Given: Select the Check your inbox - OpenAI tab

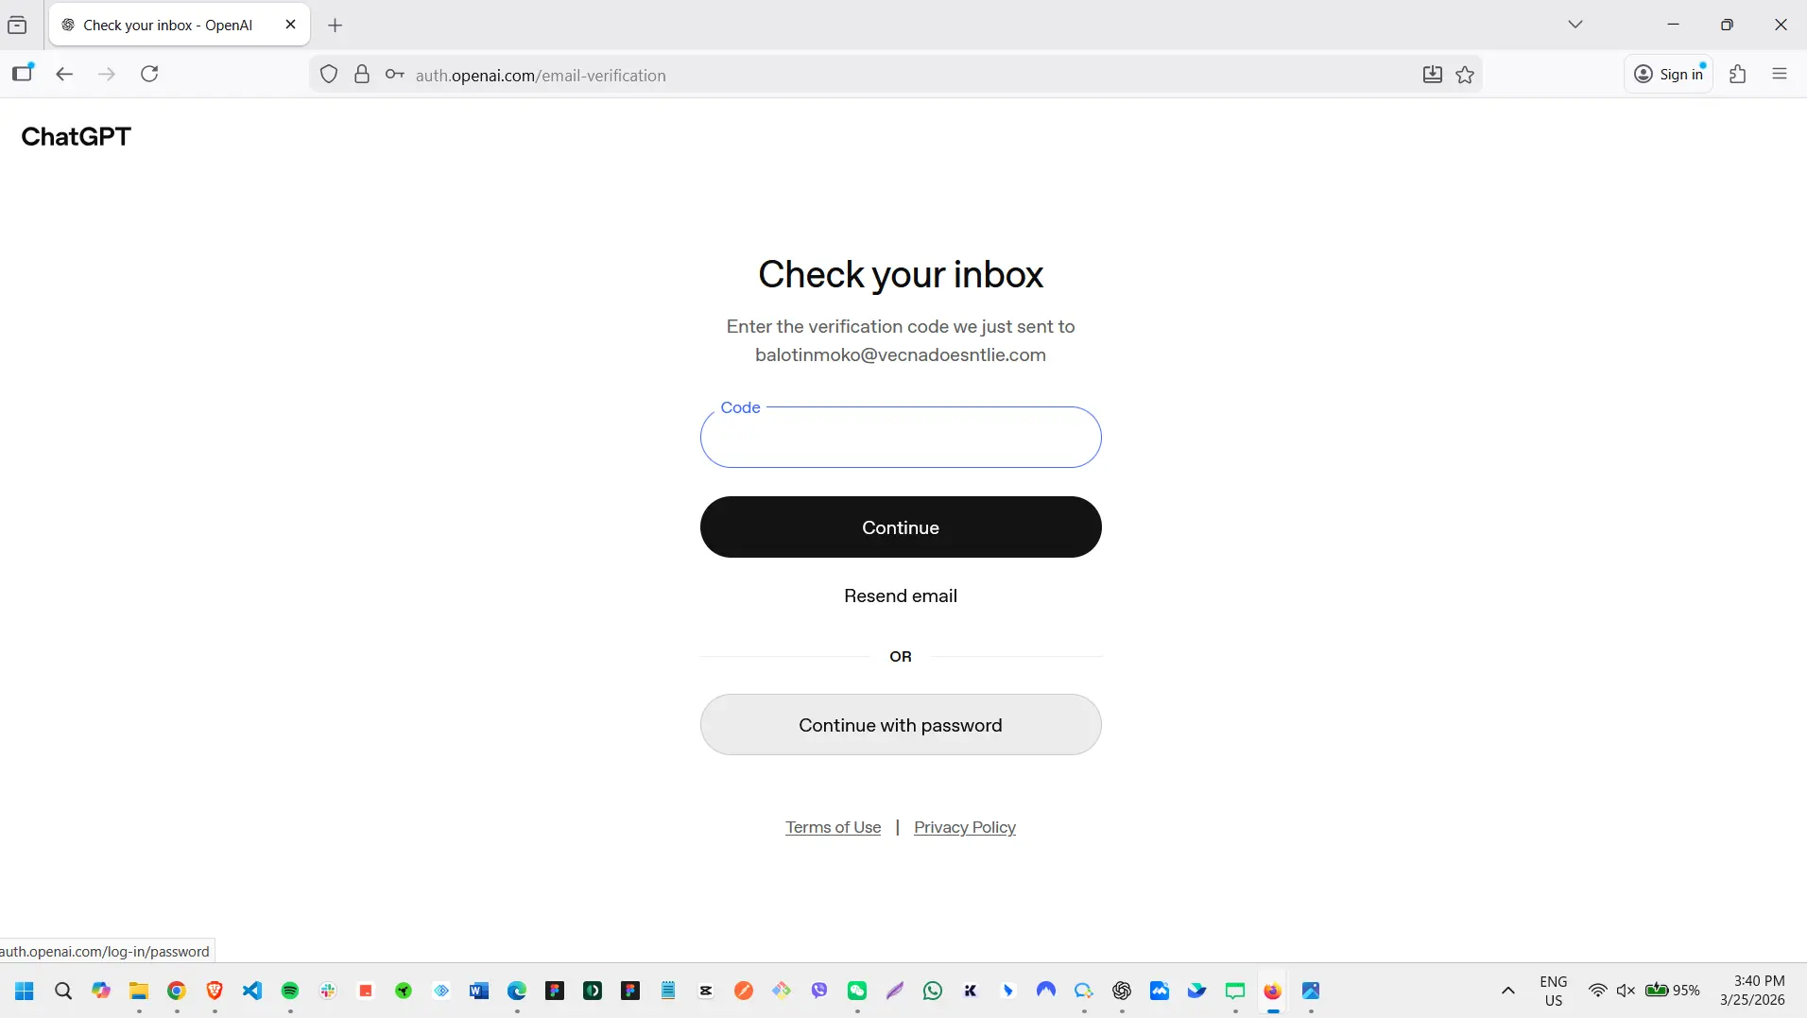Looking at the screenshot, I should point(180,26).
